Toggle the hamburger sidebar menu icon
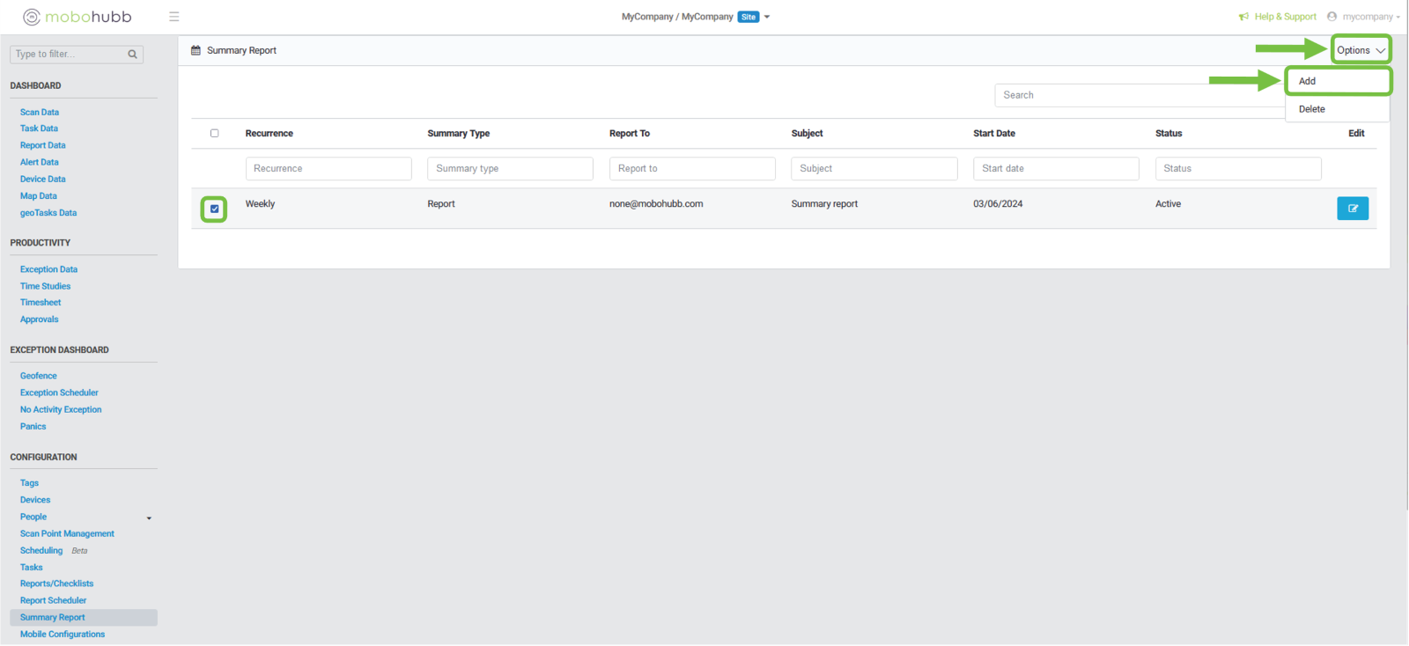The image size is (1409, 646). (x=174, y=17)
